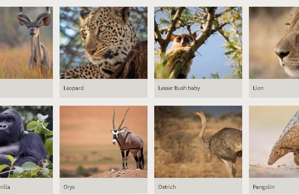Open the Leopard photo thumbnail

coord(103,43)
